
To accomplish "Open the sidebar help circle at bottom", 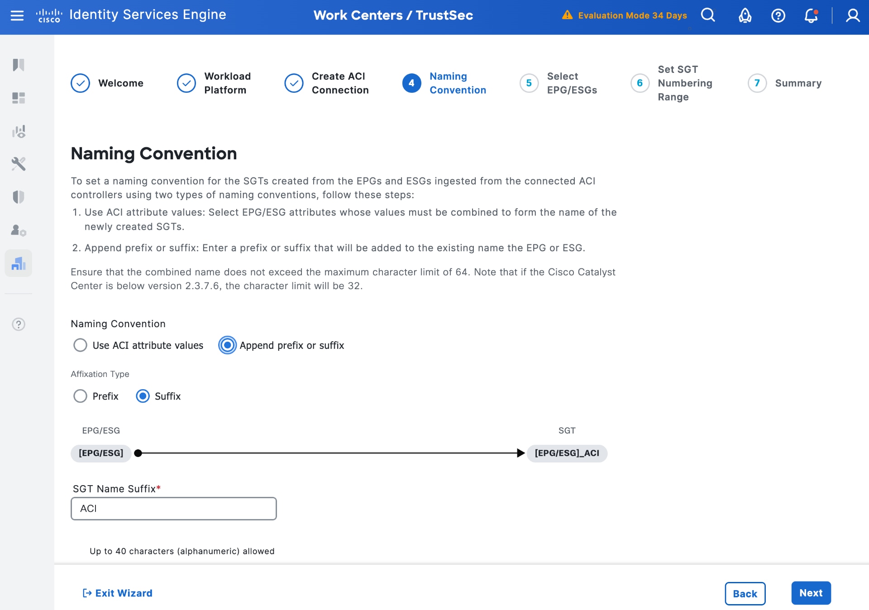I will [x=18, y=324].
